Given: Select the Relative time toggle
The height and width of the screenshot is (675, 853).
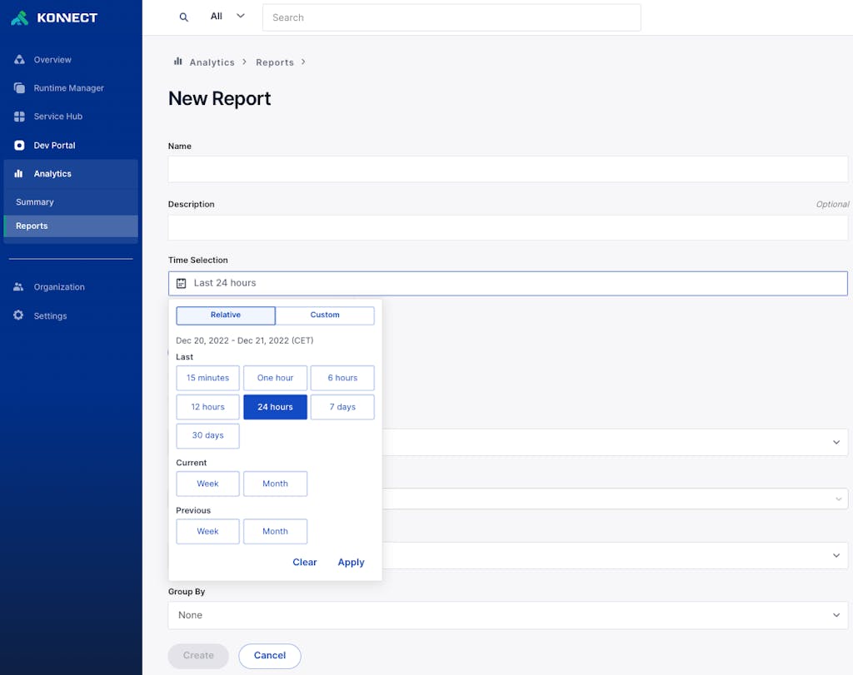Looking at the screenshot, I should [x=225, y=315].
